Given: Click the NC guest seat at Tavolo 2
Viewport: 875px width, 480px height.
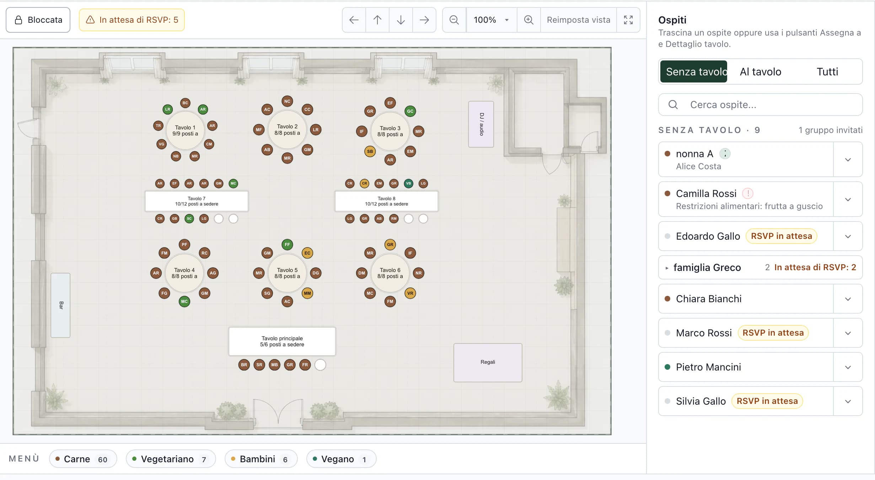Looking at the screenshot, I should (x=287, y=101).
